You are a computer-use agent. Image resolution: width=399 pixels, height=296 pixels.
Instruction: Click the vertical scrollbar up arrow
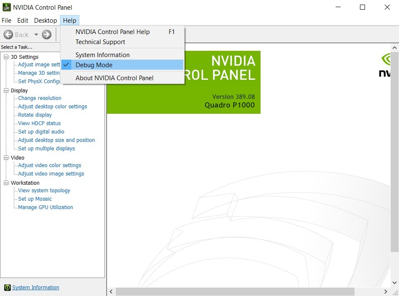click(x=394, y=47)
